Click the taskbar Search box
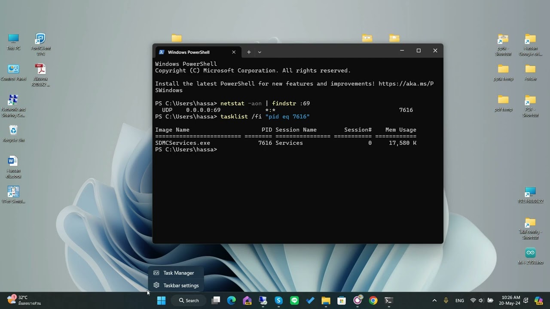The width and height of the screenshot is (550, 309). 189,300
